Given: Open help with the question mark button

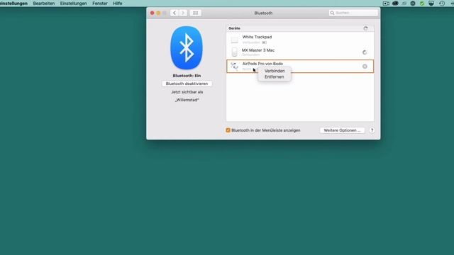Looking at the screenshot, I should (372, 130).
